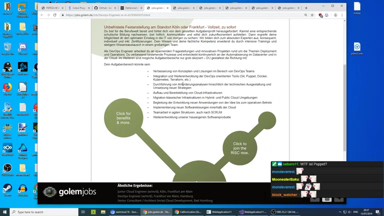Open the Chrome user profile avatar
Viewport: 384px width, 216px height.
335,15
